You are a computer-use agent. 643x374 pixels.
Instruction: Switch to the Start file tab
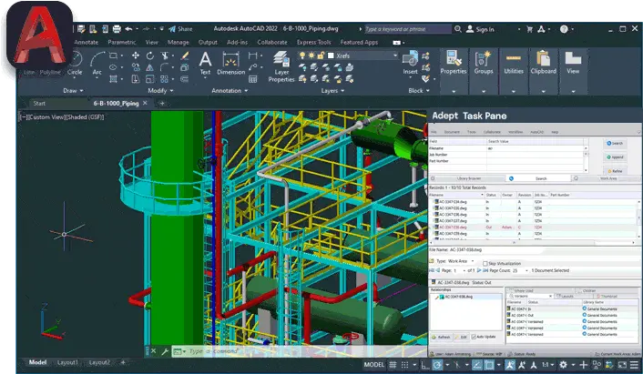click(39, 103)
